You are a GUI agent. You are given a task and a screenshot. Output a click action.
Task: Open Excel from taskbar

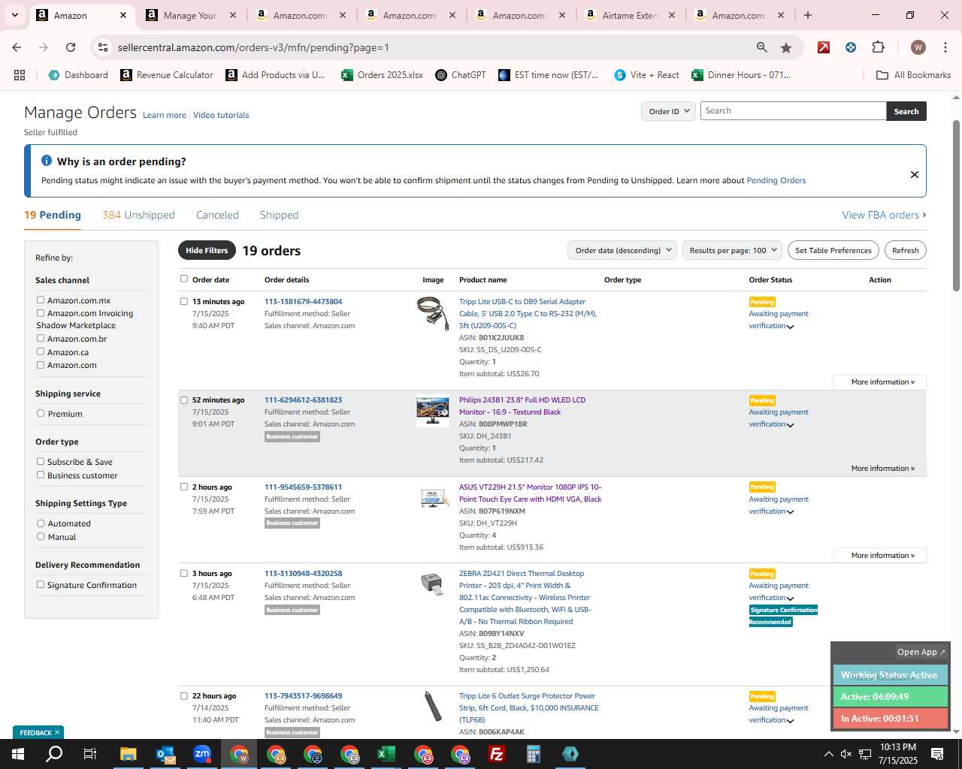(x=386, y=754)
